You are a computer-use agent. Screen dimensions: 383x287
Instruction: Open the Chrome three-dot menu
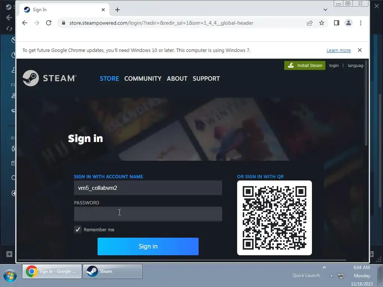tap(361, 23)
